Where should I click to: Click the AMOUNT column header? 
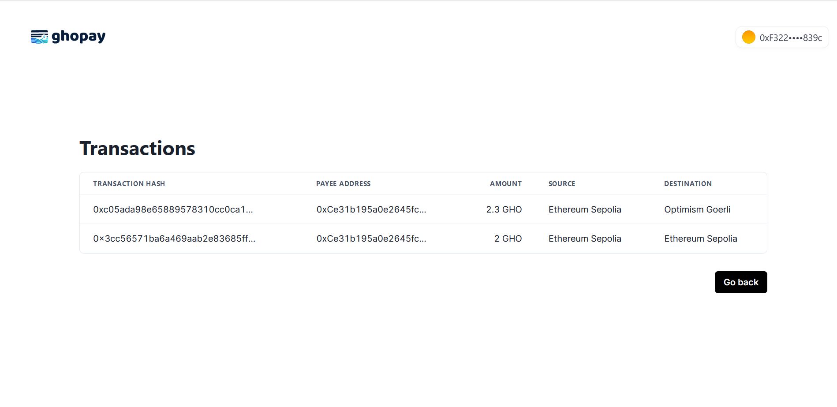tap(506, 184)
